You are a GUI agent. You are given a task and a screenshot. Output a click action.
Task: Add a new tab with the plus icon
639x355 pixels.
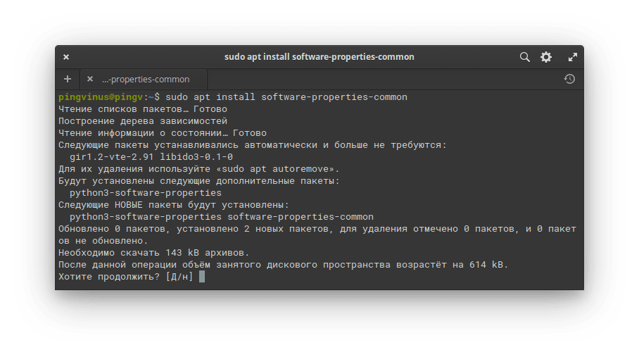(x=68, y=79)
